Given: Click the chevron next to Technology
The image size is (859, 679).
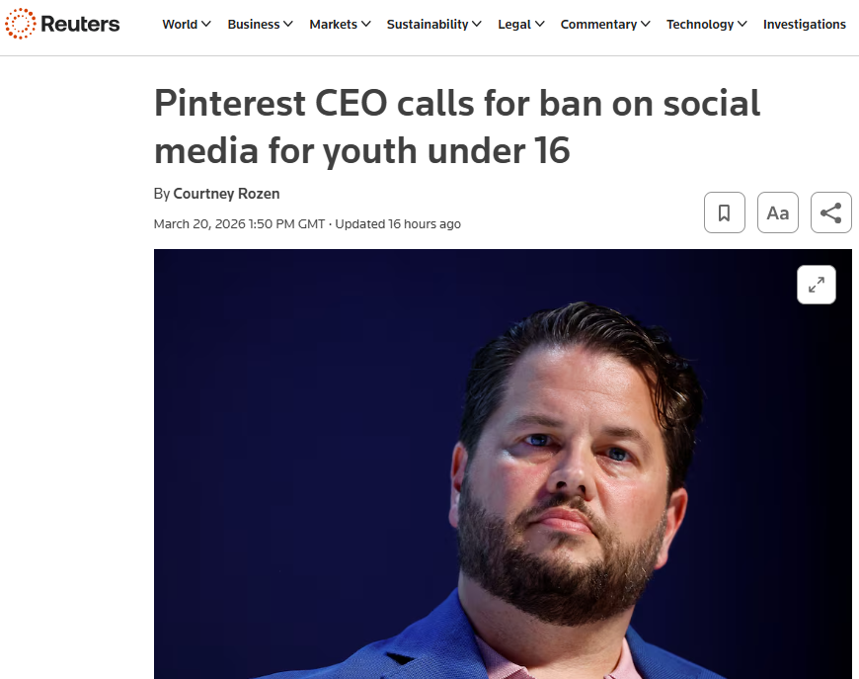Looking at the screenshot, I should pos(742,24).
